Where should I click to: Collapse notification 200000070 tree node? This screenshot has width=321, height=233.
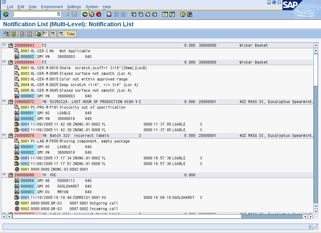coord(4,135)
